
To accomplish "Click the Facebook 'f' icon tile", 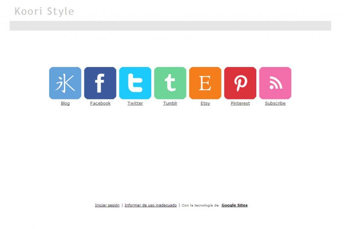I will (x=100, y=83).
